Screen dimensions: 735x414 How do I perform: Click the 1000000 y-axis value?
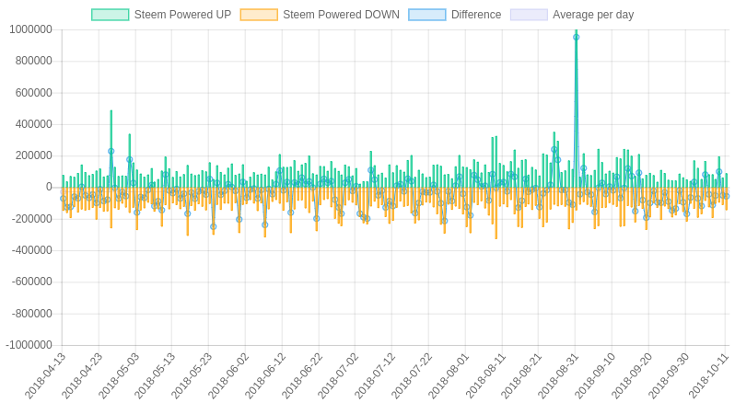[x=30, y=29]
